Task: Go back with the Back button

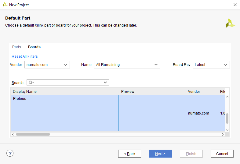Action: tap(129, 154)
